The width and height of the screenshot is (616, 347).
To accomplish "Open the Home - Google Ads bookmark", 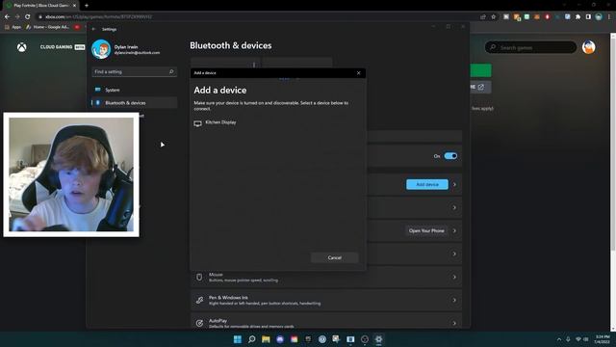I will 48,27.
